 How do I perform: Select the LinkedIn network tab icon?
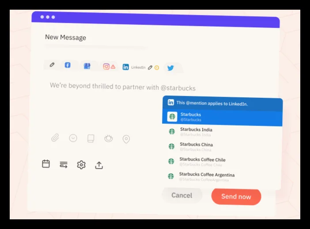pyautogui.click(x=125, y=67)
